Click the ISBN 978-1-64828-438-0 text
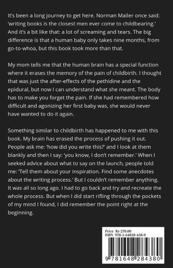 (126, 235)
